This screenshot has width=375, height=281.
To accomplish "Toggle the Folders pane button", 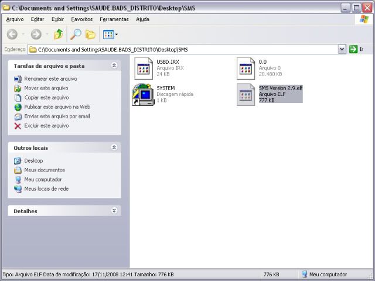I will click(91, 35).
